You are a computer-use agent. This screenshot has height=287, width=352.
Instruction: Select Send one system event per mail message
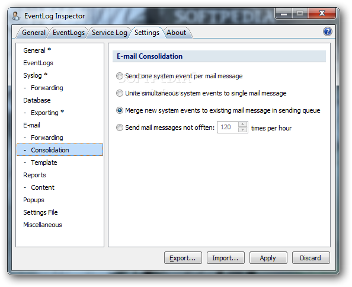pos(120,76)
